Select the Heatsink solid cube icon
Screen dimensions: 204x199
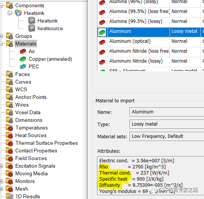pyautogui.click(x=32, y=21)
